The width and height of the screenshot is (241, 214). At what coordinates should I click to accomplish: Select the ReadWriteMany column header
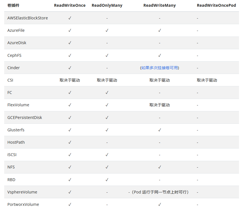point(159,5)
